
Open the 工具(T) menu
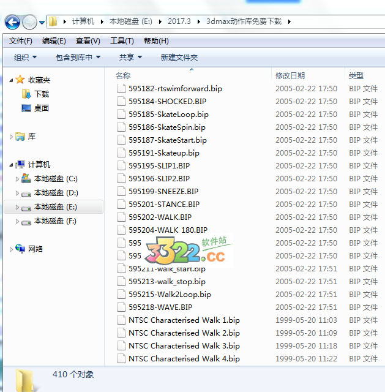122,41
